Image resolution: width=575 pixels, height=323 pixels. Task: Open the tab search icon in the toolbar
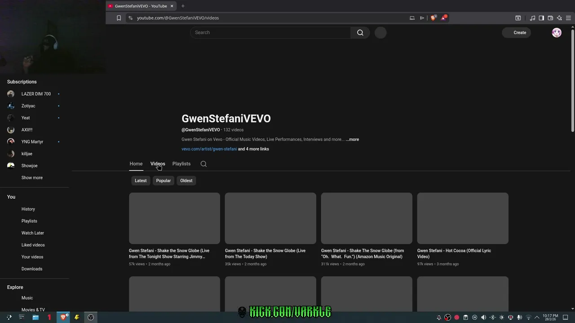click(x=518, y=18)
